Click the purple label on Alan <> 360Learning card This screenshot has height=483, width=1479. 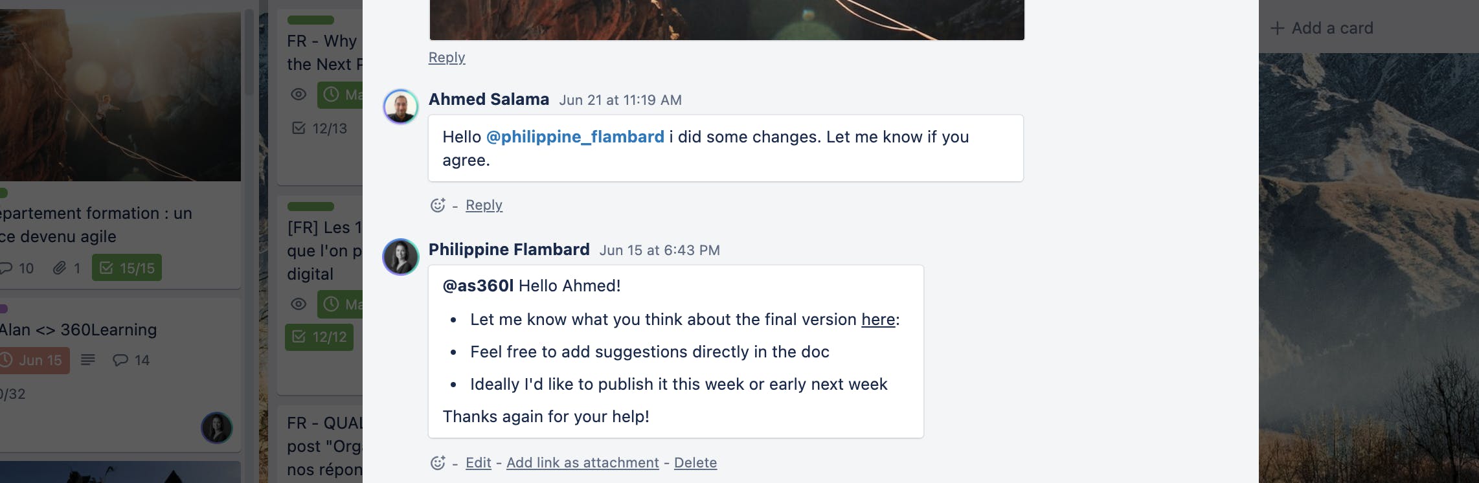[x=4, y=309]
